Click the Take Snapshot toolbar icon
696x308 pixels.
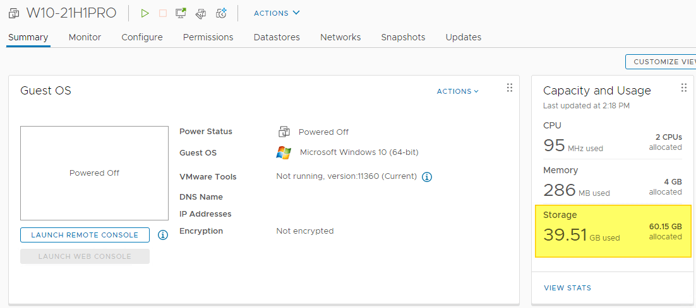pyautogui.click(x=221, y=13)
